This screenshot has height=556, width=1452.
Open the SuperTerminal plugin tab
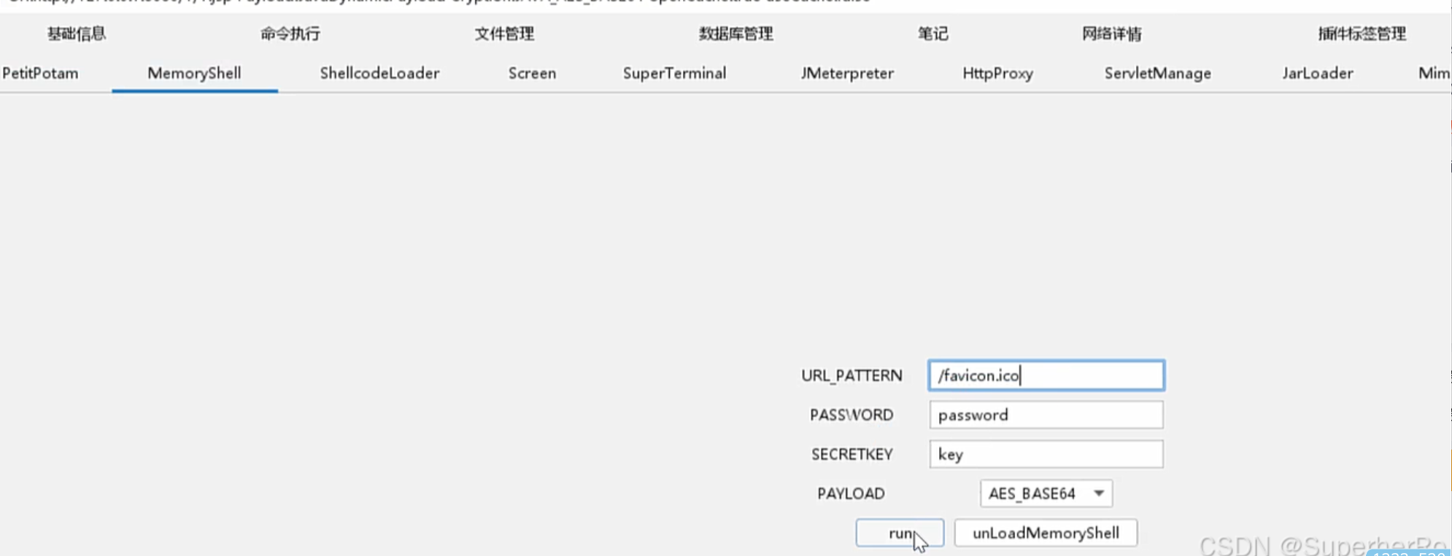tap(674, 73)
